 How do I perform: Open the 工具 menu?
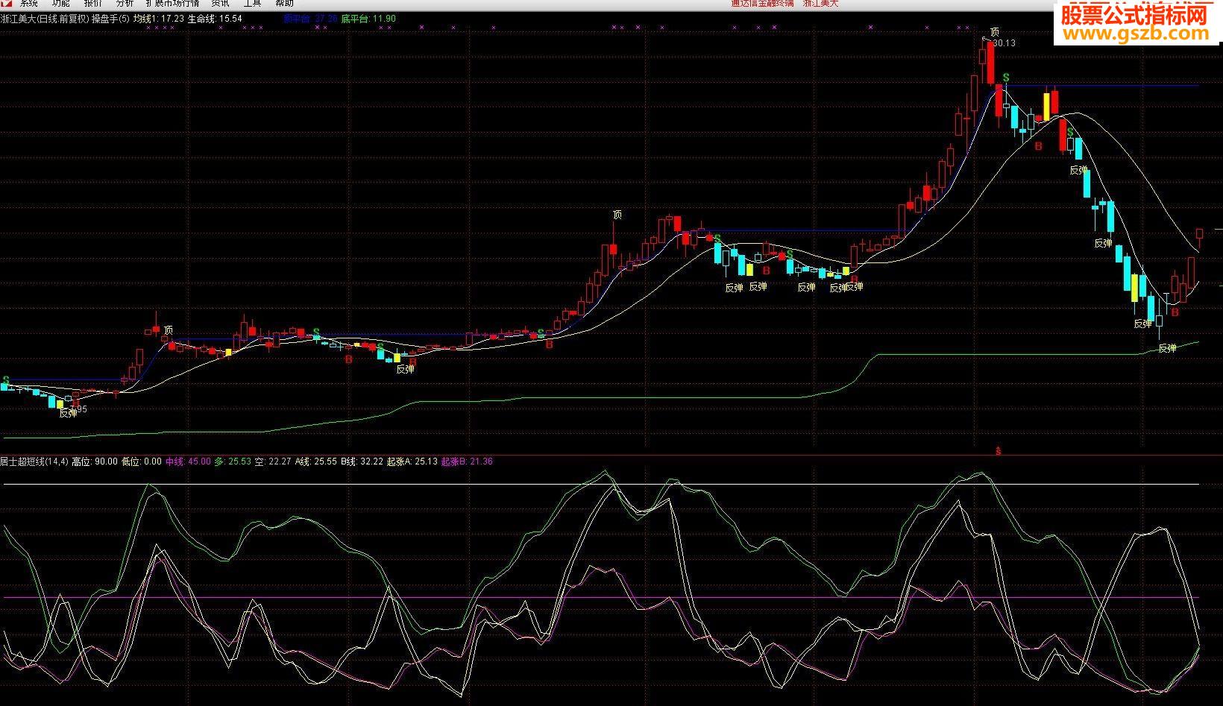tap(252, 3)
